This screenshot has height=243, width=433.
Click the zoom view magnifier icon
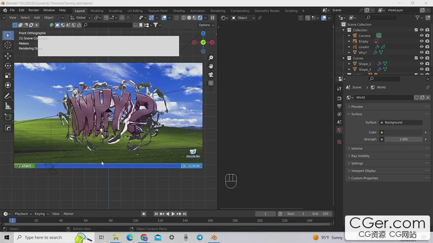(x=211, y=58)
